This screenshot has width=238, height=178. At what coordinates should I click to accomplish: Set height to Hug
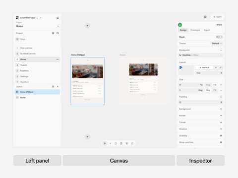208,90
